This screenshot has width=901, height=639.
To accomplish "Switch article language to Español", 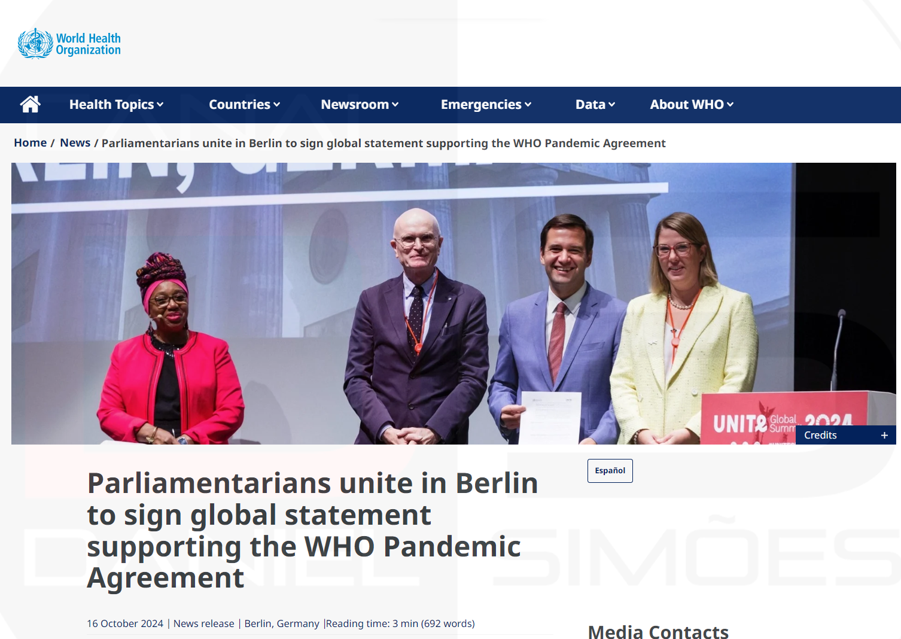I will pos(610,471).
